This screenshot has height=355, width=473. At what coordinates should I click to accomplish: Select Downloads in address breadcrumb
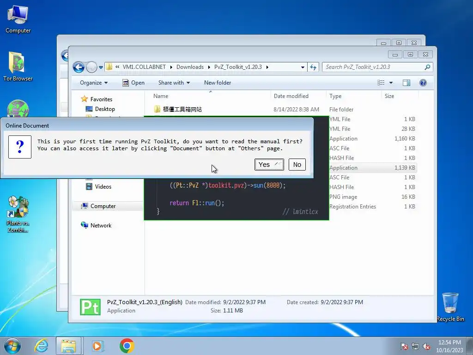pyautogui.click(x=190, y=67)
